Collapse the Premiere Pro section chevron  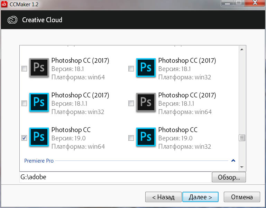233,161
